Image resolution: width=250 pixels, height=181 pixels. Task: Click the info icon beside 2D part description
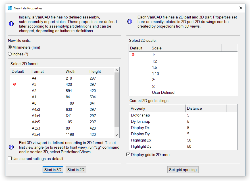[130, 22]
